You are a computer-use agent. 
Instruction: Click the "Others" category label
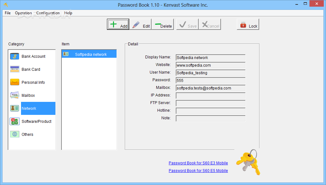click(27, 135)
